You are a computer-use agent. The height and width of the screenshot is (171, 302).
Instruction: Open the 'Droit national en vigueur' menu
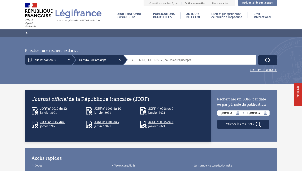coord(129,15)
